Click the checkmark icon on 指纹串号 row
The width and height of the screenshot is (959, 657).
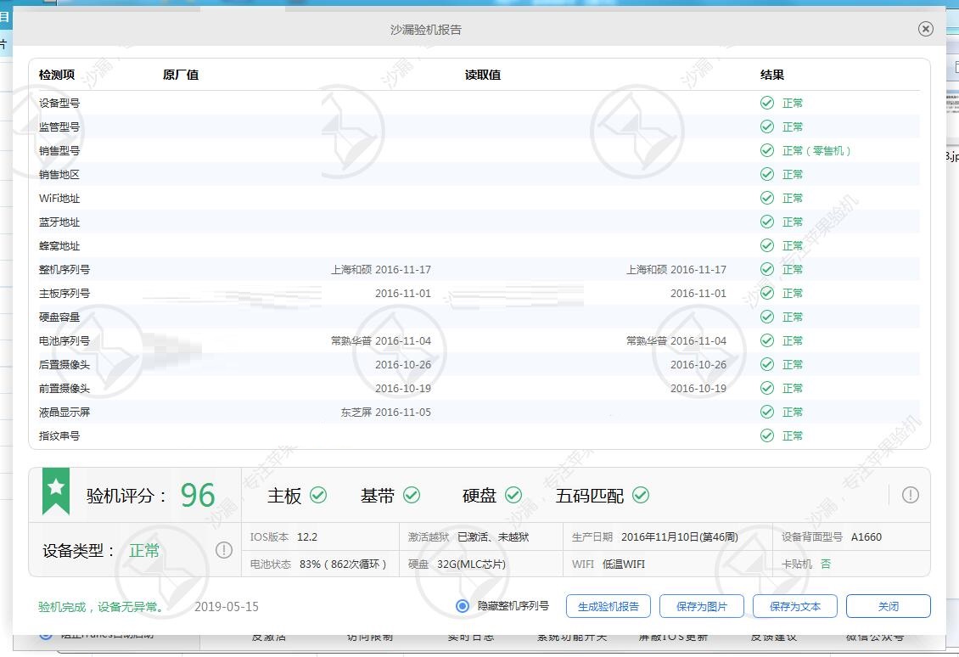click(767, 435)
